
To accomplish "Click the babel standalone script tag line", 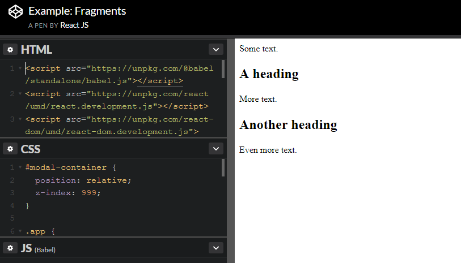I will click(x=119, y=75).
